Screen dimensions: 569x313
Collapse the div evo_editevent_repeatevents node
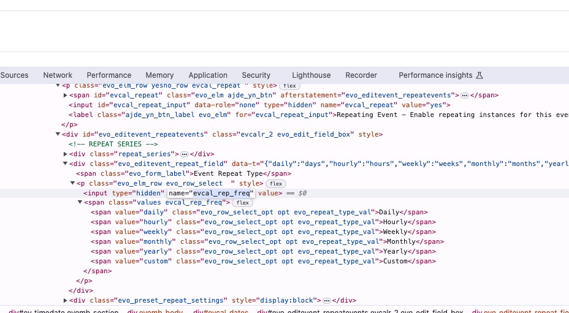[x=58, y=134]
